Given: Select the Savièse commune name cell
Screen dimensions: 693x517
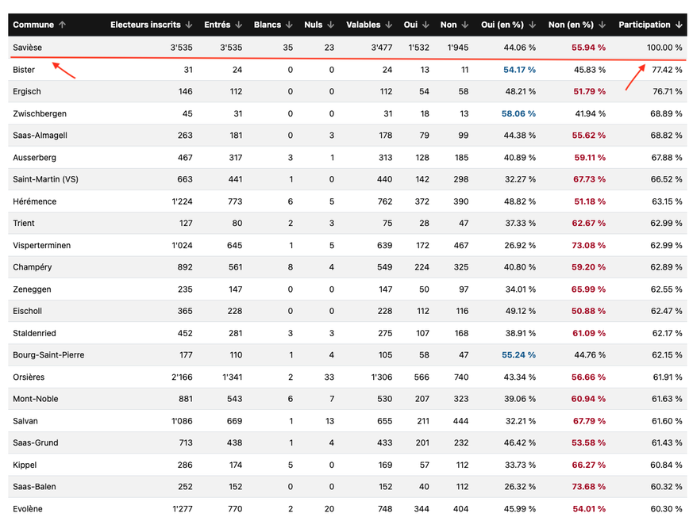Looking at the screenshot, I should (x=28, y=48).
